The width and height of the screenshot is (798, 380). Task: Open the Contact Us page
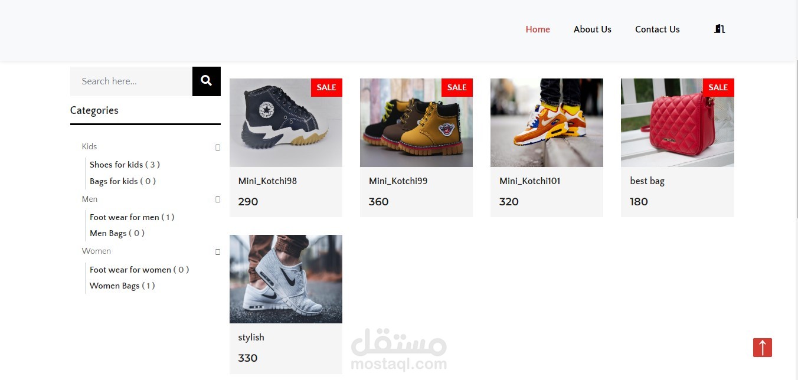tap(658, 30)
